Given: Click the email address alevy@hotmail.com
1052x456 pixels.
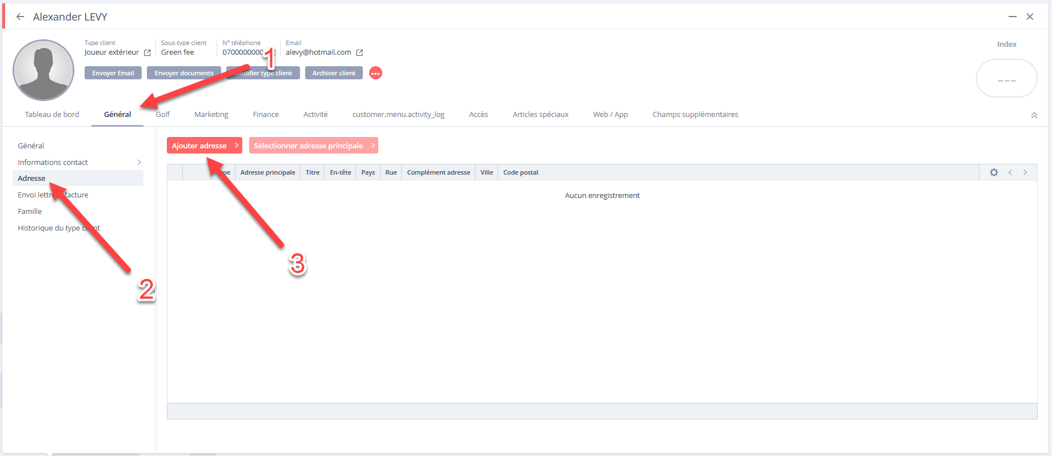Looking at the screenshot, I should pos(318,53).
